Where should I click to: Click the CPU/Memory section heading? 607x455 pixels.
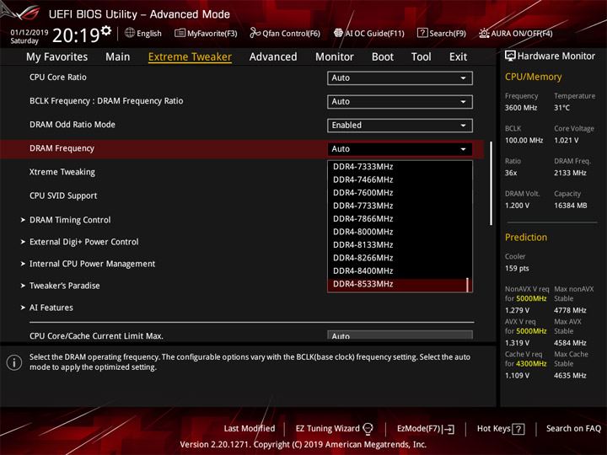[533, 77]
